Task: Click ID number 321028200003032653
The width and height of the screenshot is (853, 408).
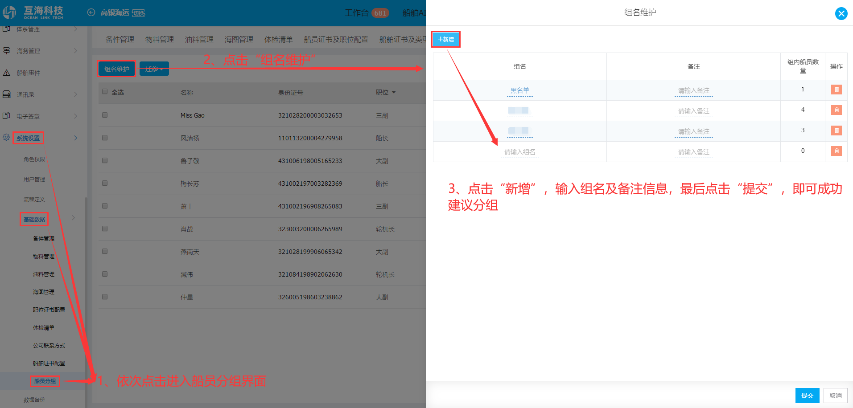Action: pyautogui.click(x=310, y=115)
